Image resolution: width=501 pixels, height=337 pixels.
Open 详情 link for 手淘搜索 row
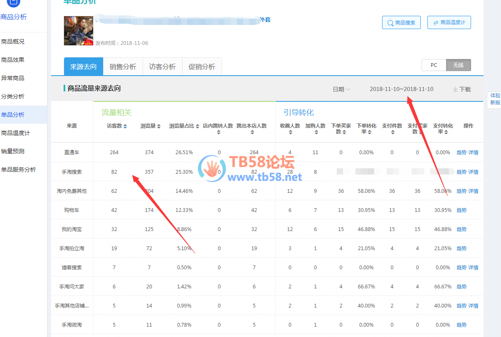474,172
